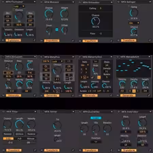The width and height of the screenshot is (153, 153).
Task: Toggle the MFA Filter device power icon
Action: click(x=3, y=112)
